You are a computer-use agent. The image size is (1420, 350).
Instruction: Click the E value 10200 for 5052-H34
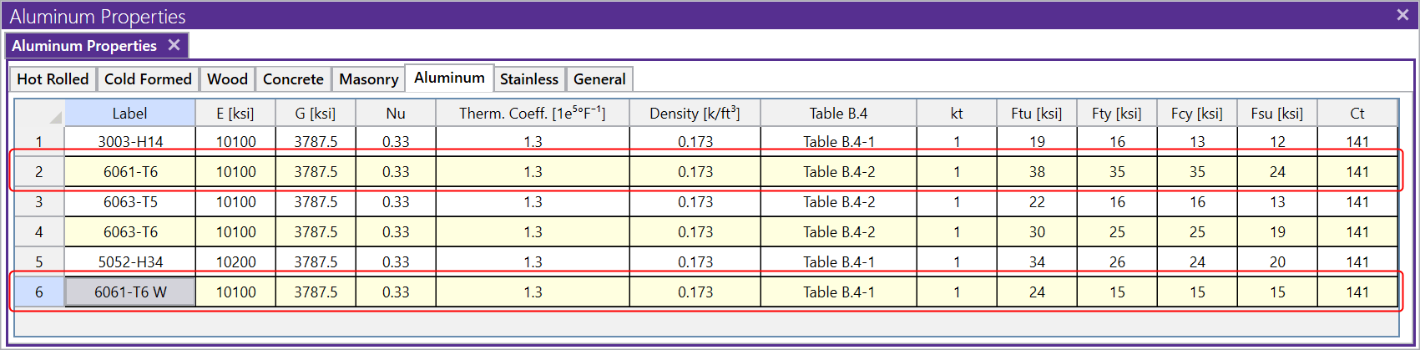click(235, 262)
